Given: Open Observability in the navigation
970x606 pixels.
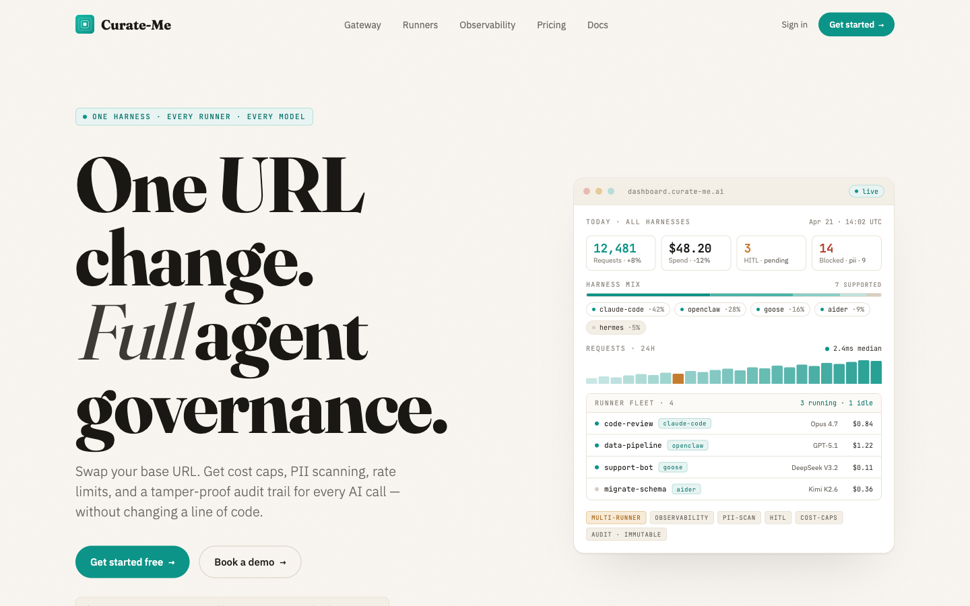Looking at the screenshot, I should point(487,25).
